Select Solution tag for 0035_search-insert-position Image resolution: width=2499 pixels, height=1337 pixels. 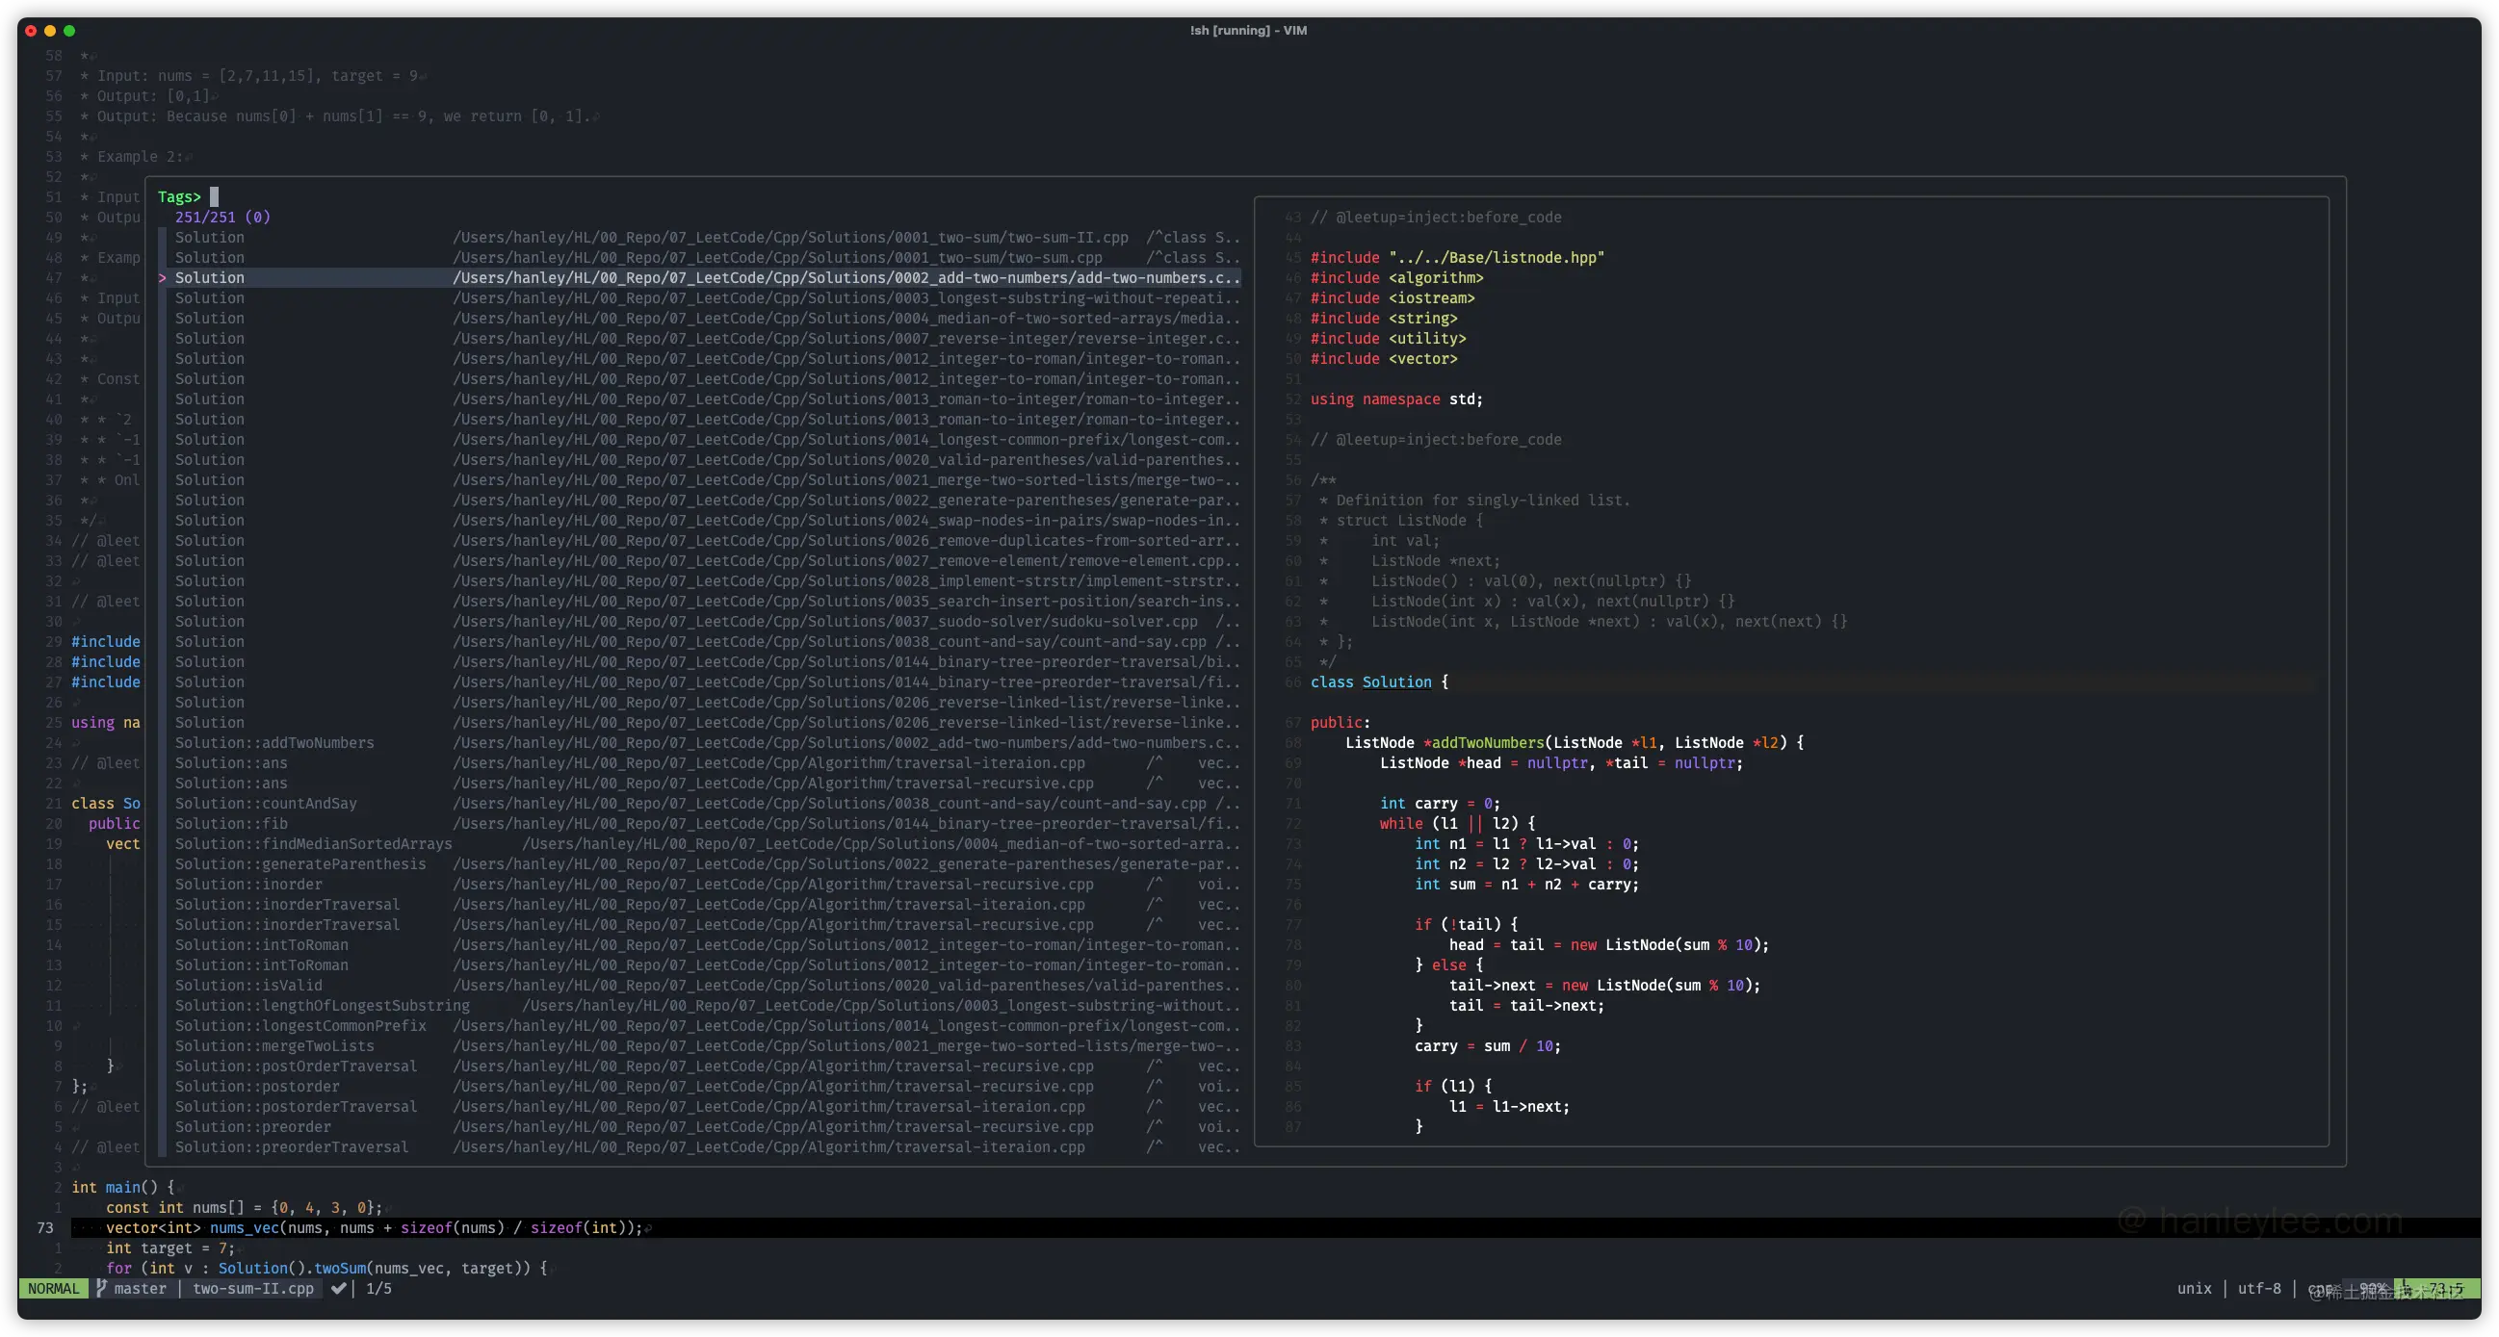tap(698, 601)
